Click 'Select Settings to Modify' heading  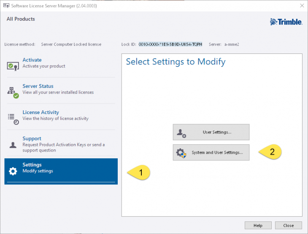tap(176, 62)
